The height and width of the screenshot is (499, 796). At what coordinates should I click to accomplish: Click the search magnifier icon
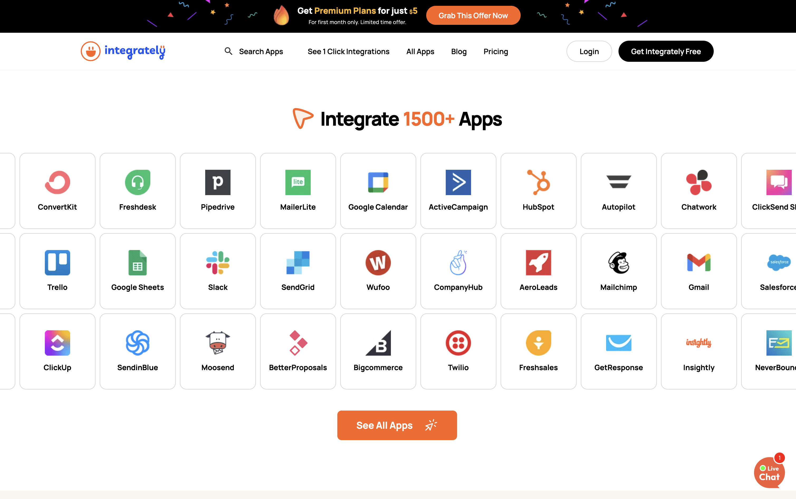[228, 51]
